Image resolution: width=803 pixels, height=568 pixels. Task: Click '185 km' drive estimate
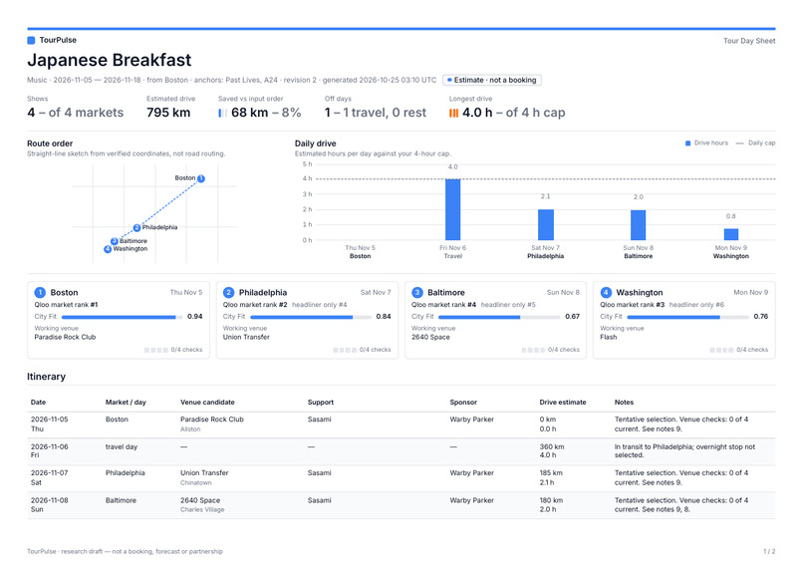(x=551, y=472)
